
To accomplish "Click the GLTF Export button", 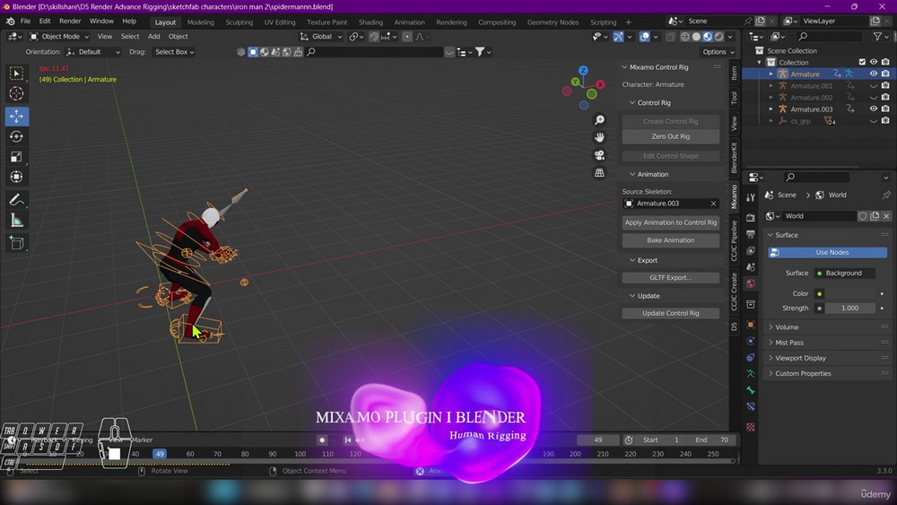I will click(670, 277).
